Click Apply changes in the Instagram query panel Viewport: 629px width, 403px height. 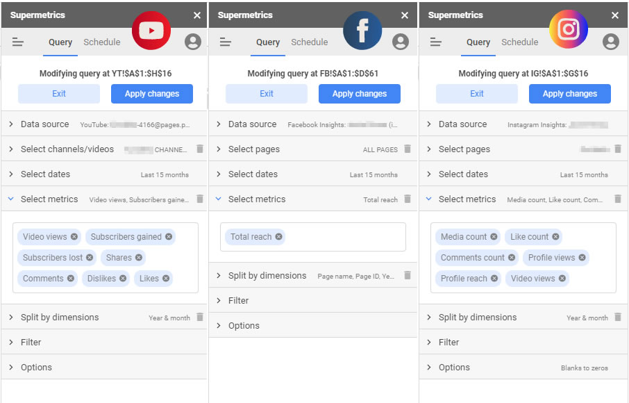coord(570,94)
